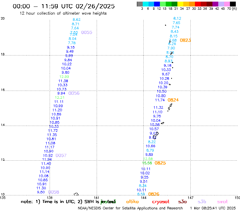Viewport: 240px width, 211px height.
Task: Click the wave height value '9.89'
Action: click(x=149, y=155)
